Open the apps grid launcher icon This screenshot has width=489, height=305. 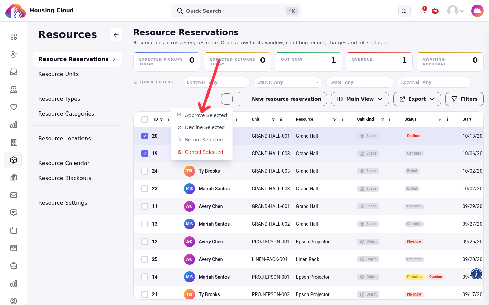coord(404,11)
